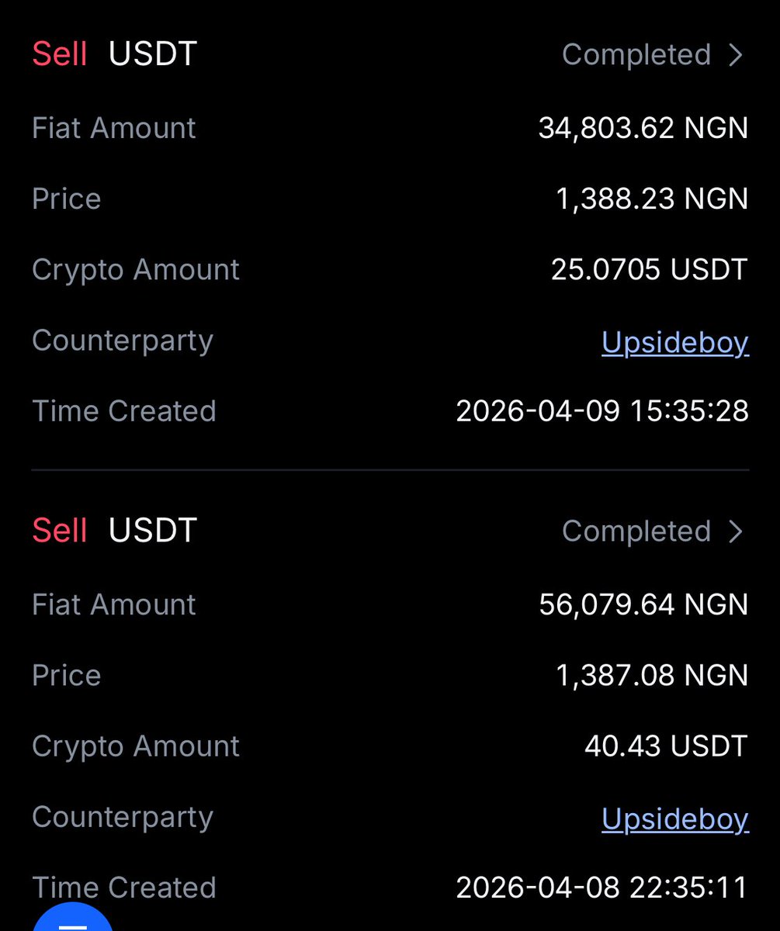Tap the 1,388.23 NGN price value

(651, 199)
